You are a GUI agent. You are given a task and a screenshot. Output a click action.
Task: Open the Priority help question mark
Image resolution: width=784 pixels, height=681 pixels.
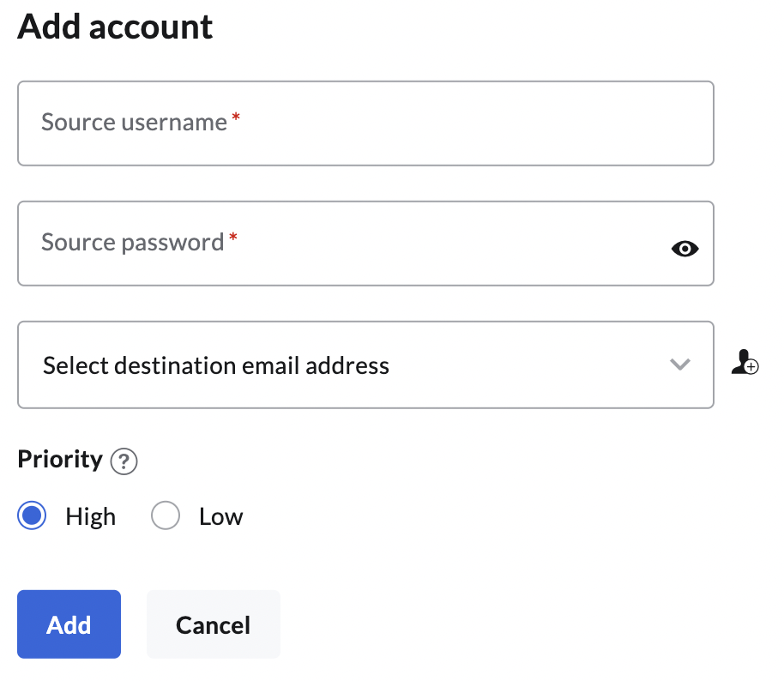coord(124,461)
